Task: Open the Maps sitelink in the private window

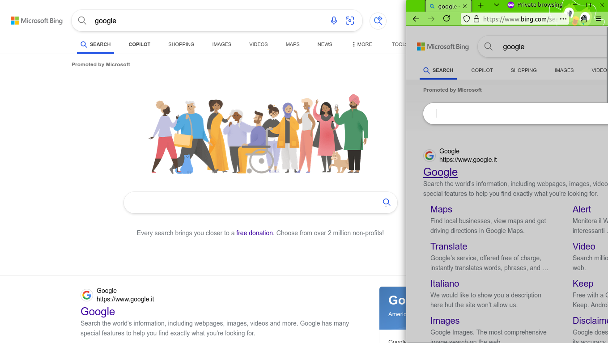Action: click(x=441, y=209)
